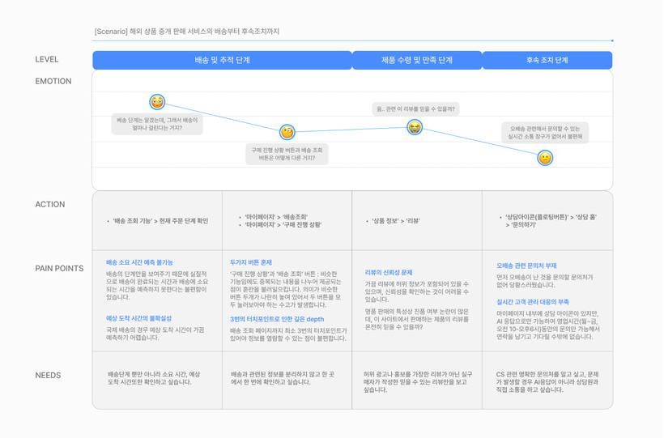Click the slightly frowning emoji marker
The height and width of the screenshot is (438, 664).
(x=545, y=158)
